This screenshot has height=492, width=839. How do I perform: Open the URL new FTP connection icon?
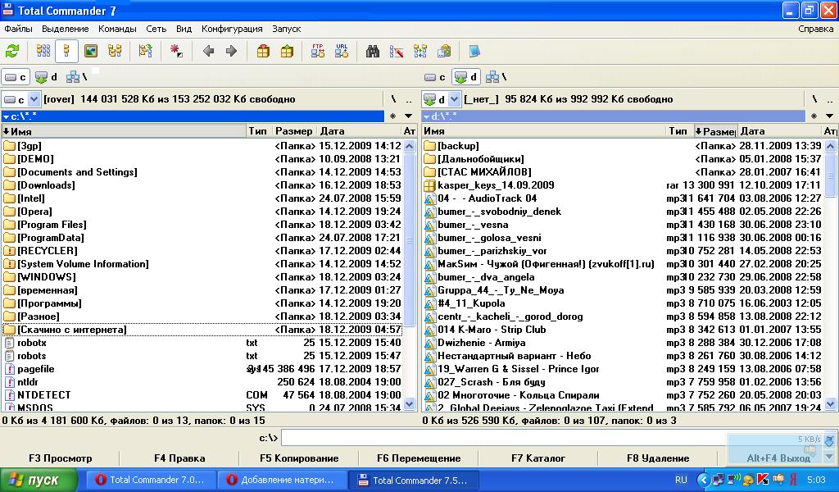click(342, 51)
